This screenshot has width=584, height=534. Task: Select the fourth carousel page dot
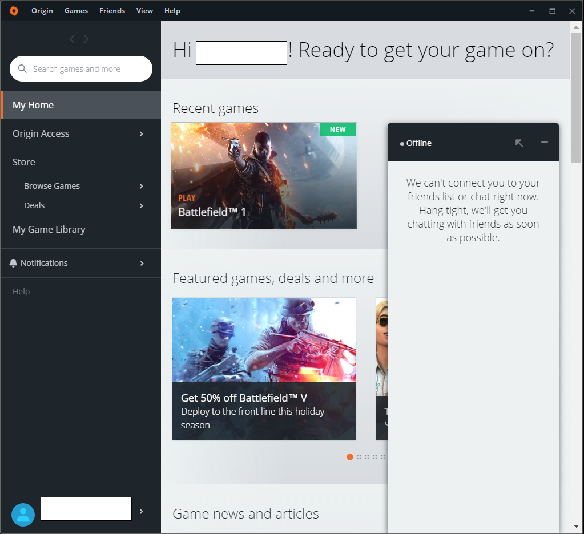point(375,457)
